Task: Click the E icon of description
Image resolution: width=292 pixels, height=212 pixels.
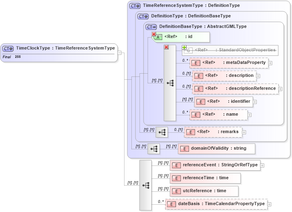Action: pyautogui.click(x=198, y=76)
